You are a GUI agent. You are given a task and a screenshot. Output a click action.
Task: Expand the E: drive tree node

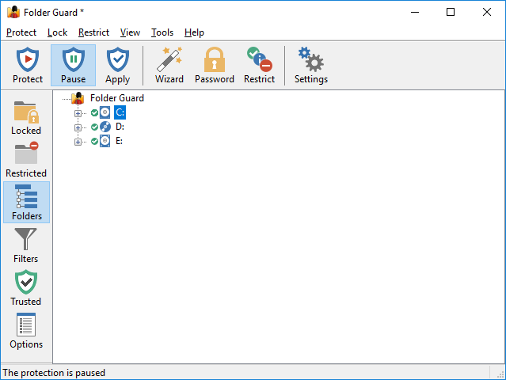[x=78, y=142]
